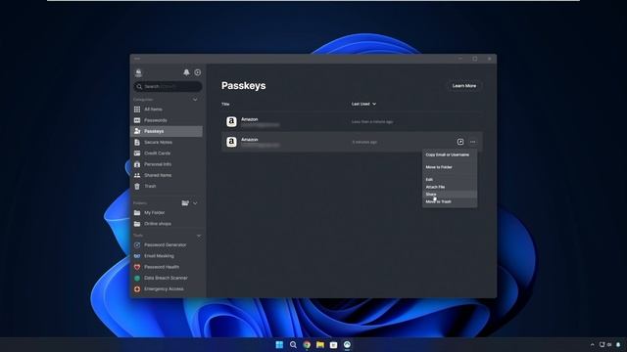The height and width of the screenshot is (352, 627).
Task: Focus the Search field
Action: (x=168, y=86)
